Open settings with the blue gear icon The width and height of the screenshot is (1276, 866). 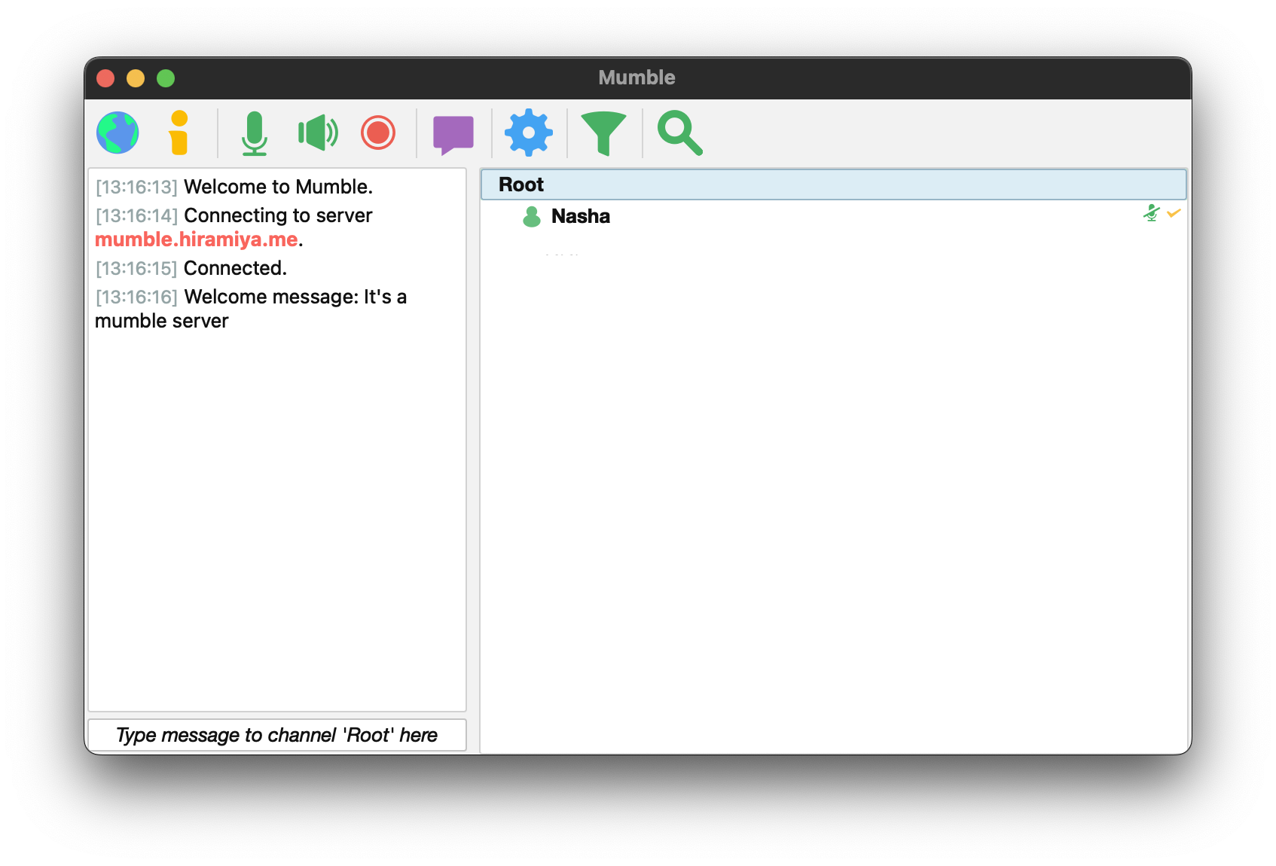click(x=529, y=133)
